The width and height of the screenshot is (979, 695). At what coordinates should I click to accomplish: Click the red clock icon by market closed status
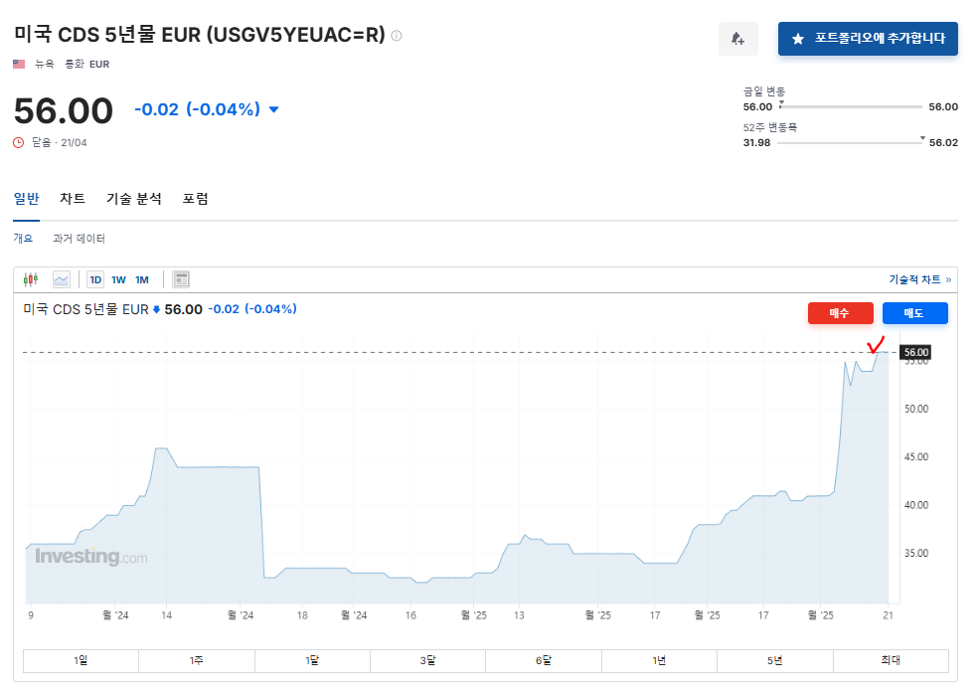click(18, 142)
